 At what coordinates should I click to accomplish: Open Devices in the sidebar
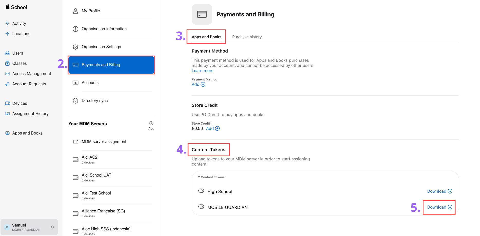pyautogui.click(x=20, y=103)
